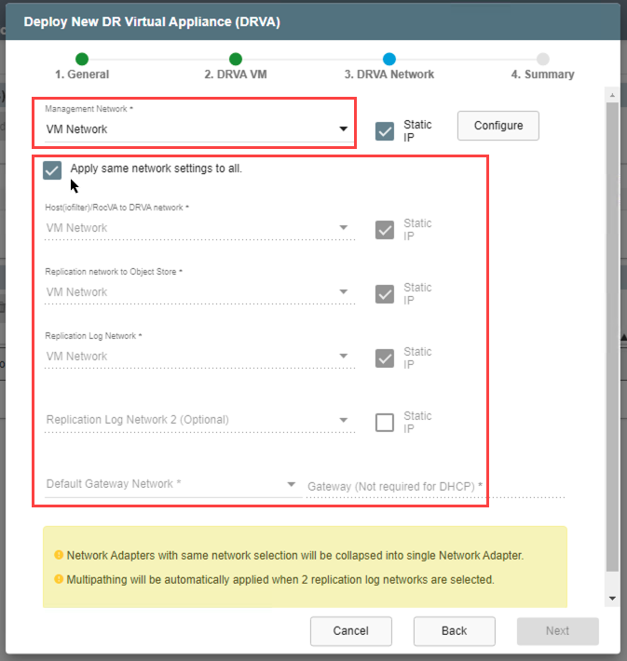Toggle Apply same network settings to all
The height and width of the screenshot is (661, 627).
52,169
